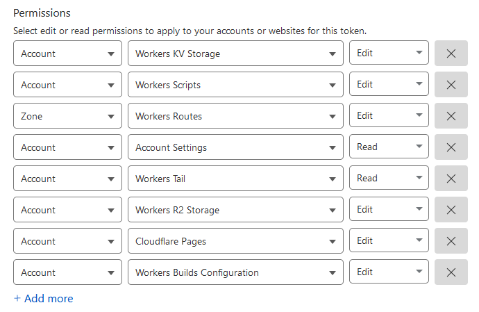
Task: Delete the Cloudflare Pages permission row
Action: point(451,240)
